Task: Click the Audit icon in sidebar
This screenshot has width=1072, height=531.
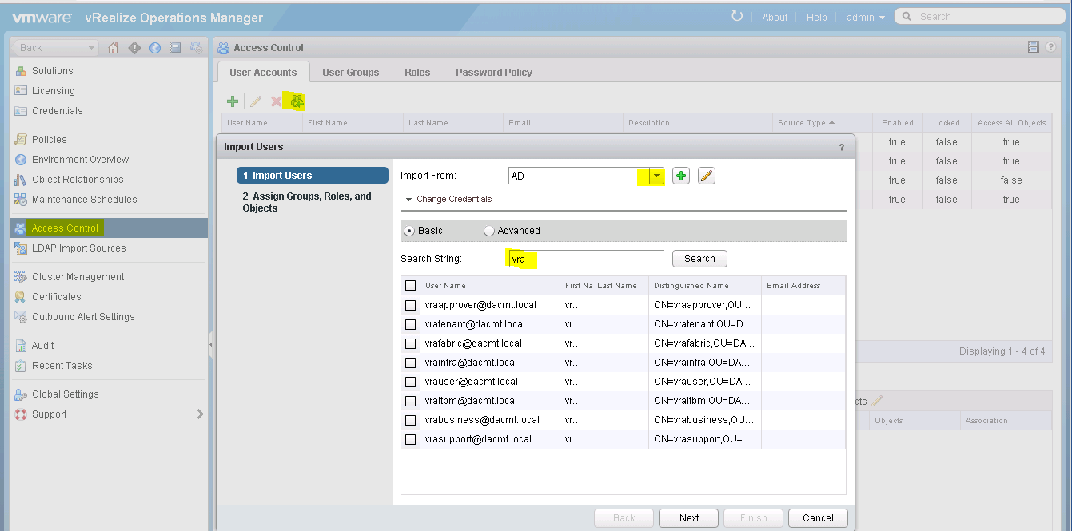Action: pyautogui.click(x=21, y=346)
